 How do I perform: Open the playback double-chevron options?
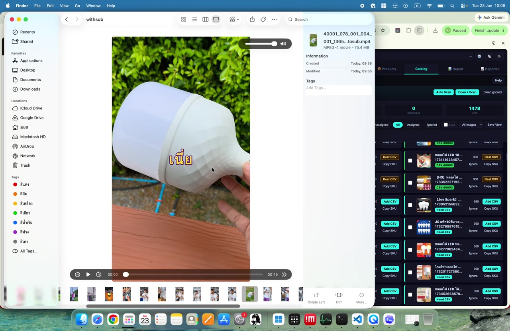tap(284, 275)
